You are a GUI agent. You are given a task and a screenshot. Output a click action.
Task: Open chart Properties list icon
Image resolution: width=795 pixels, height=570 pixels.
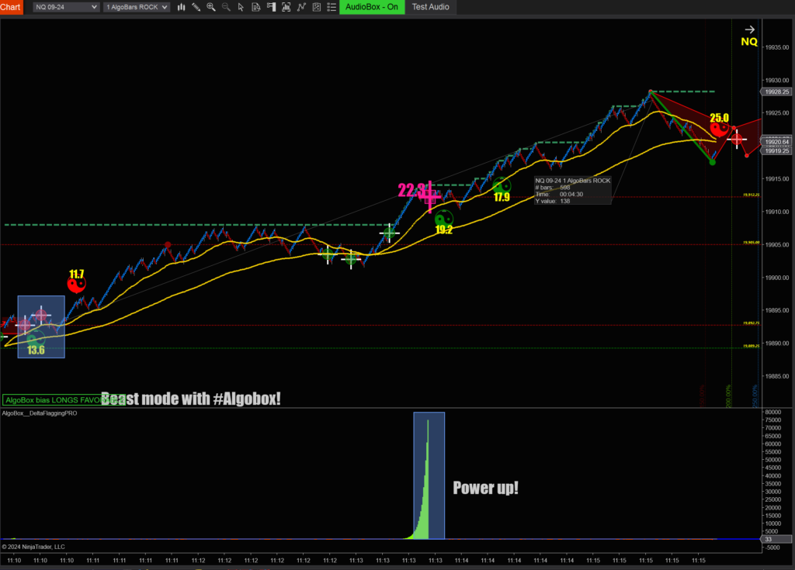tap(329, 7)
